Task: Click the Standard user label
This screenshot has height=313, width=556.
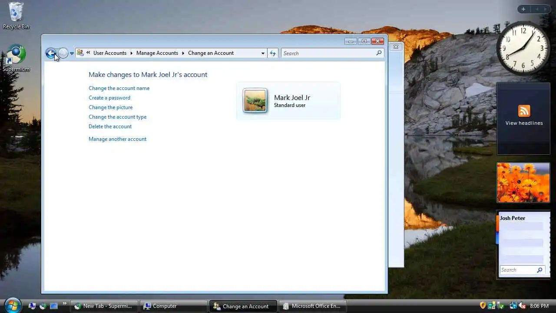Action: pos(290,105)
